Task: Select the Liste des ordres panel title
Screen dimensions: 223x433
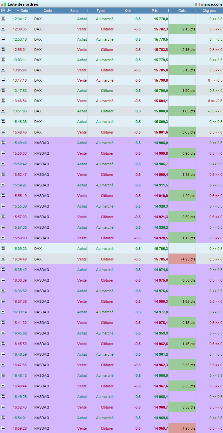Action: 23,4
